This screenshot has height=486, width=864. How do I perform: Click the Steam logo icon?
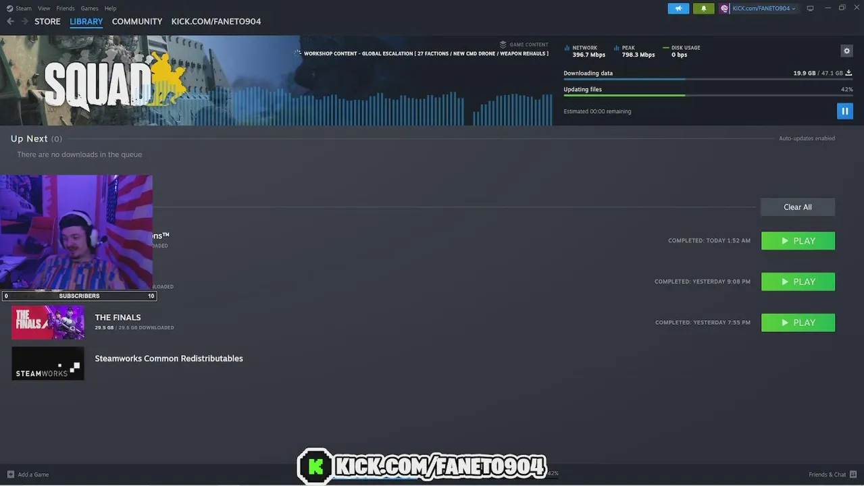click(x=9, y=8)
